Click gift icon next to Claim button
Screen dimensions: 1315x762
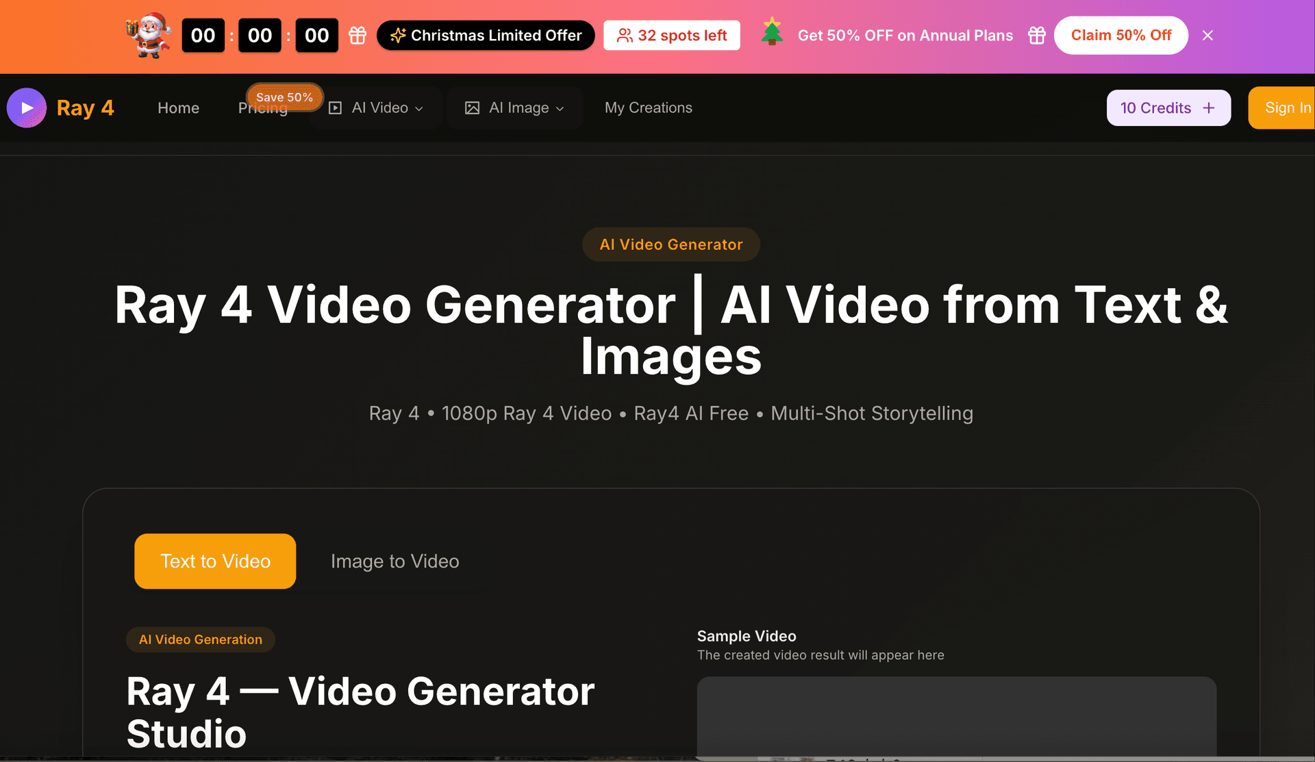tap(1037, 36)
